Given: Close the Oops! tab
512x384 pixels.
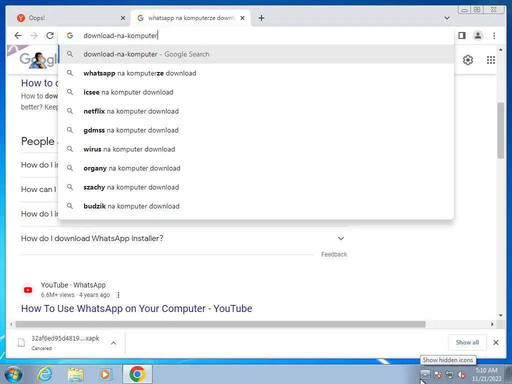Looking at the screenshot, I should click(123, 18).
